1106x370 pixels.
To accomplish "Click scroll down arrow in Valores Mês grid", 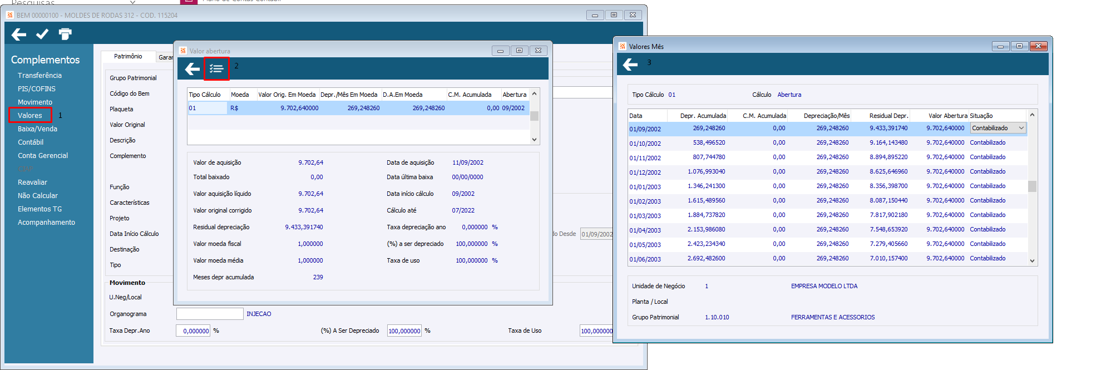I will [1032, 260].
